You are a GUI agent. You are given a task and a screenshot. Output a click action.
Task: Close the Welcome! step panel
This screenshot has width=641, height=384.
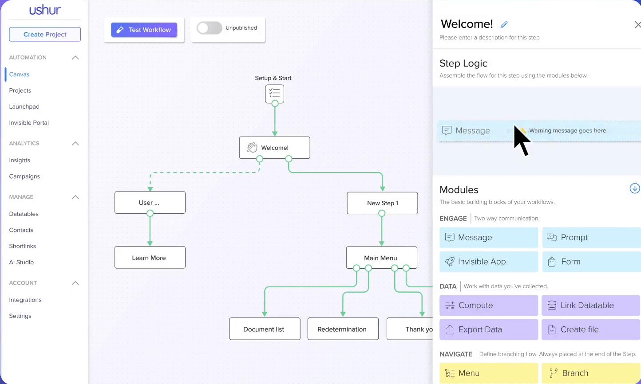[637, 25]
